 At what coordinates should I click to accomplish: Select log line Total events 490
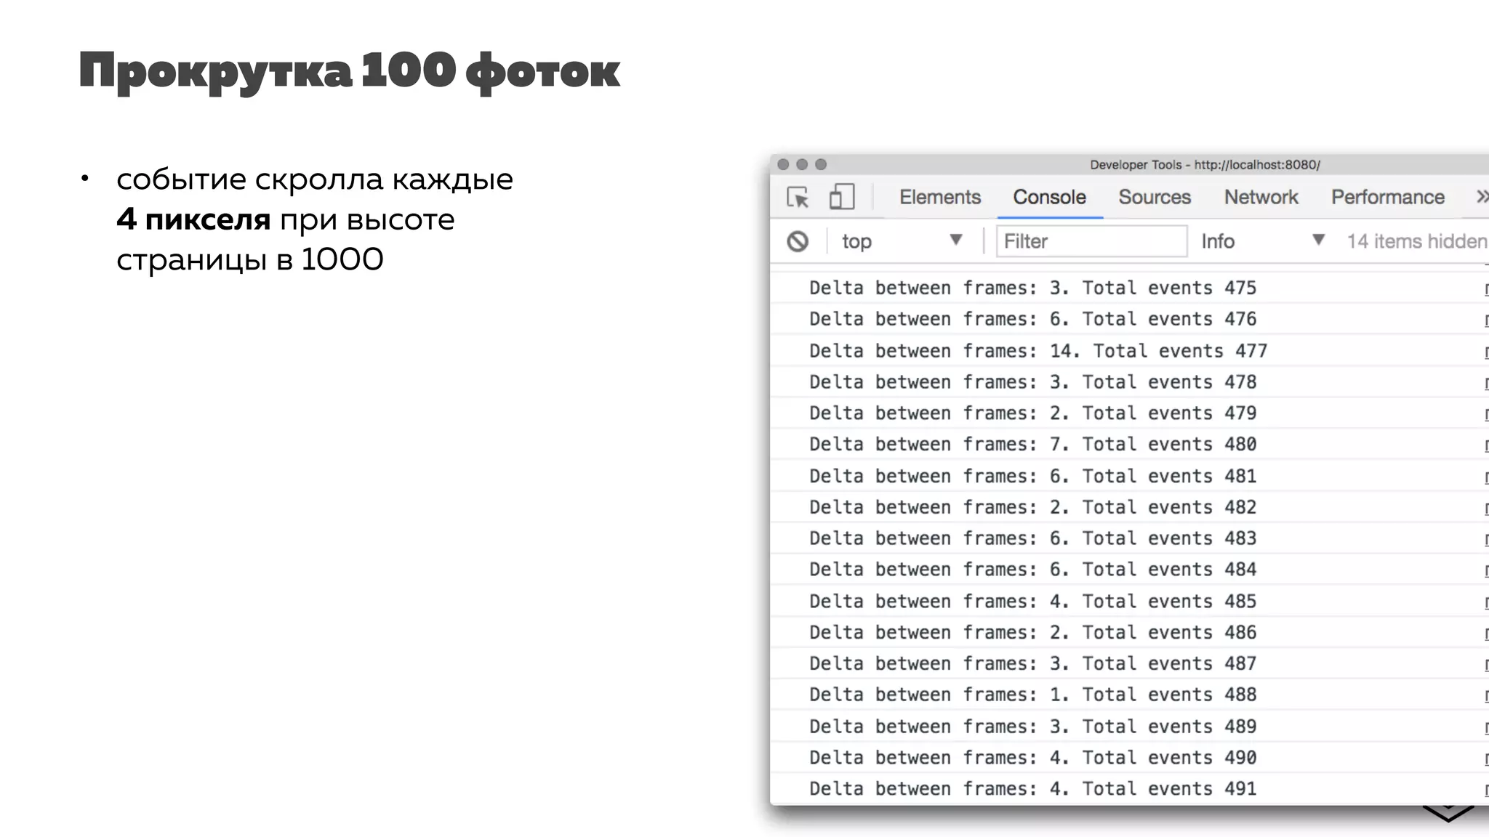click(x=1129, y=758)
